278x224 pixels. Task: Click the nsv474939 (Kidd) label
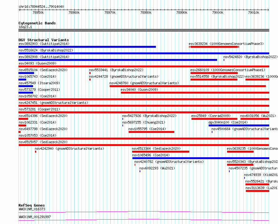[x=261, y=175]
